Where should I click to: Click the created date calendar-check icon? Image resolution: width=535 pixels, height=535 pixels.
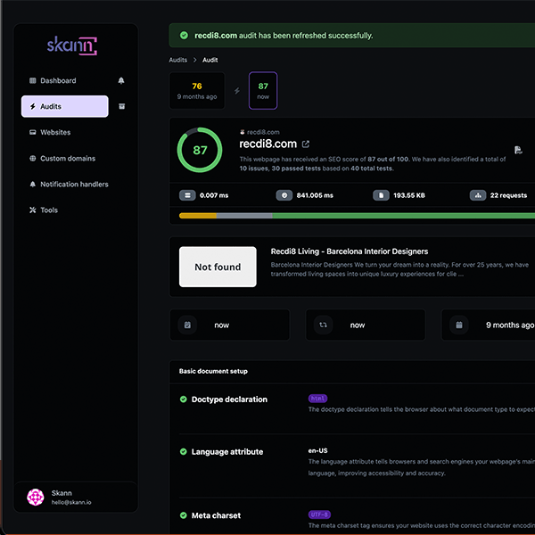[x=187, y=325]
